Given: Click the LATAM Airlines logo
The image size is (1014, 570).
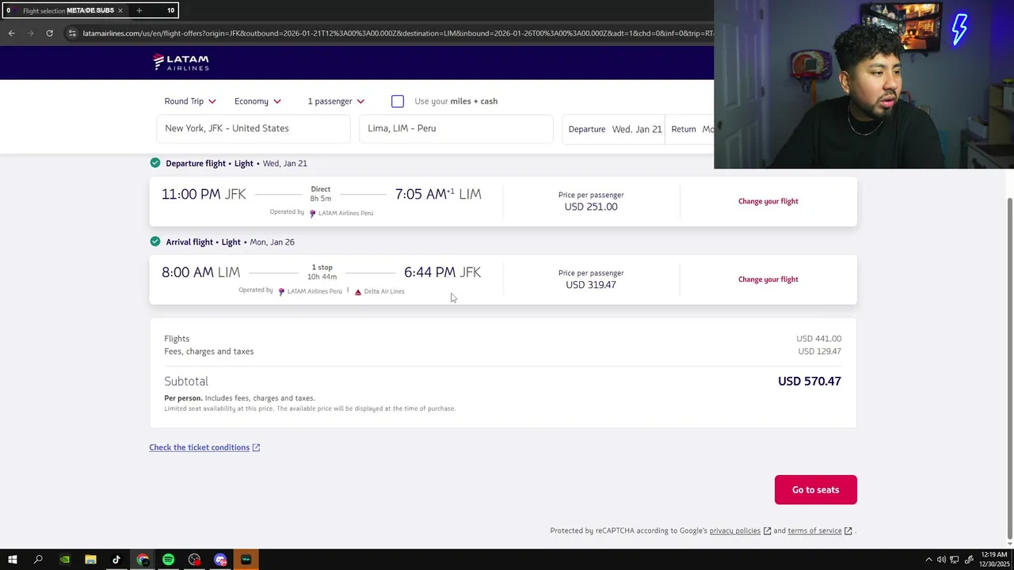Looking at the screenshot, I should click(x=181, y=63).
